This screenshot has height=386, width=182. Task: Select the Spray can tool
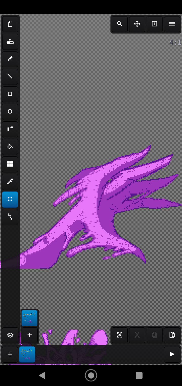tap(10, 129)
